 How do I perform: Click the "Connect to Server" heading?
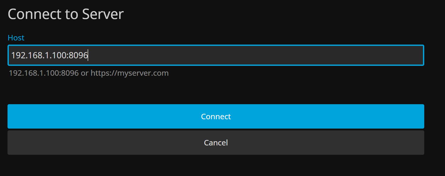tap(66, 14)
